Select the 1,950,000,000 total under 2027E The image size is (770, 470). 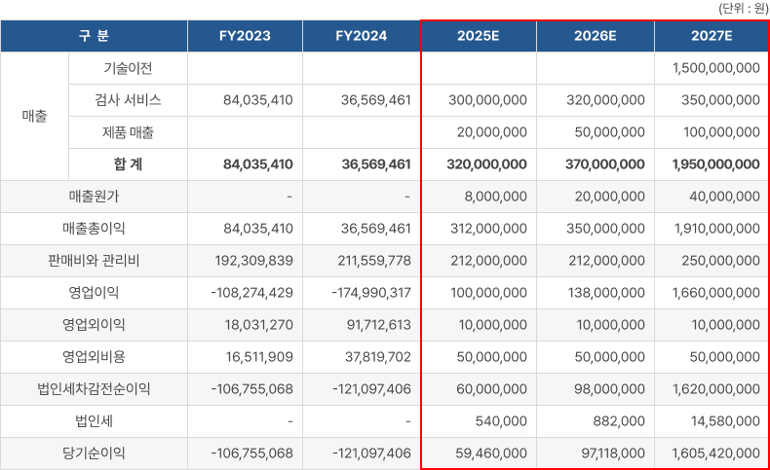(x=715, y=164)
